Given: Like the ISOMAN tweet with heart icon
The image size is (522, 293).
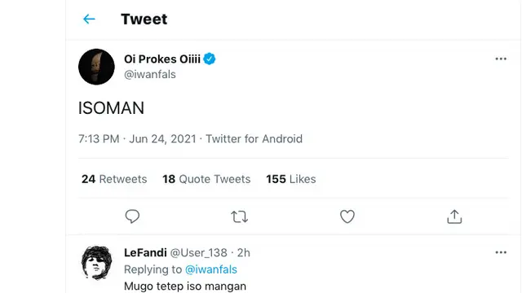Looking at the screenshot, I should coord(347,216).
